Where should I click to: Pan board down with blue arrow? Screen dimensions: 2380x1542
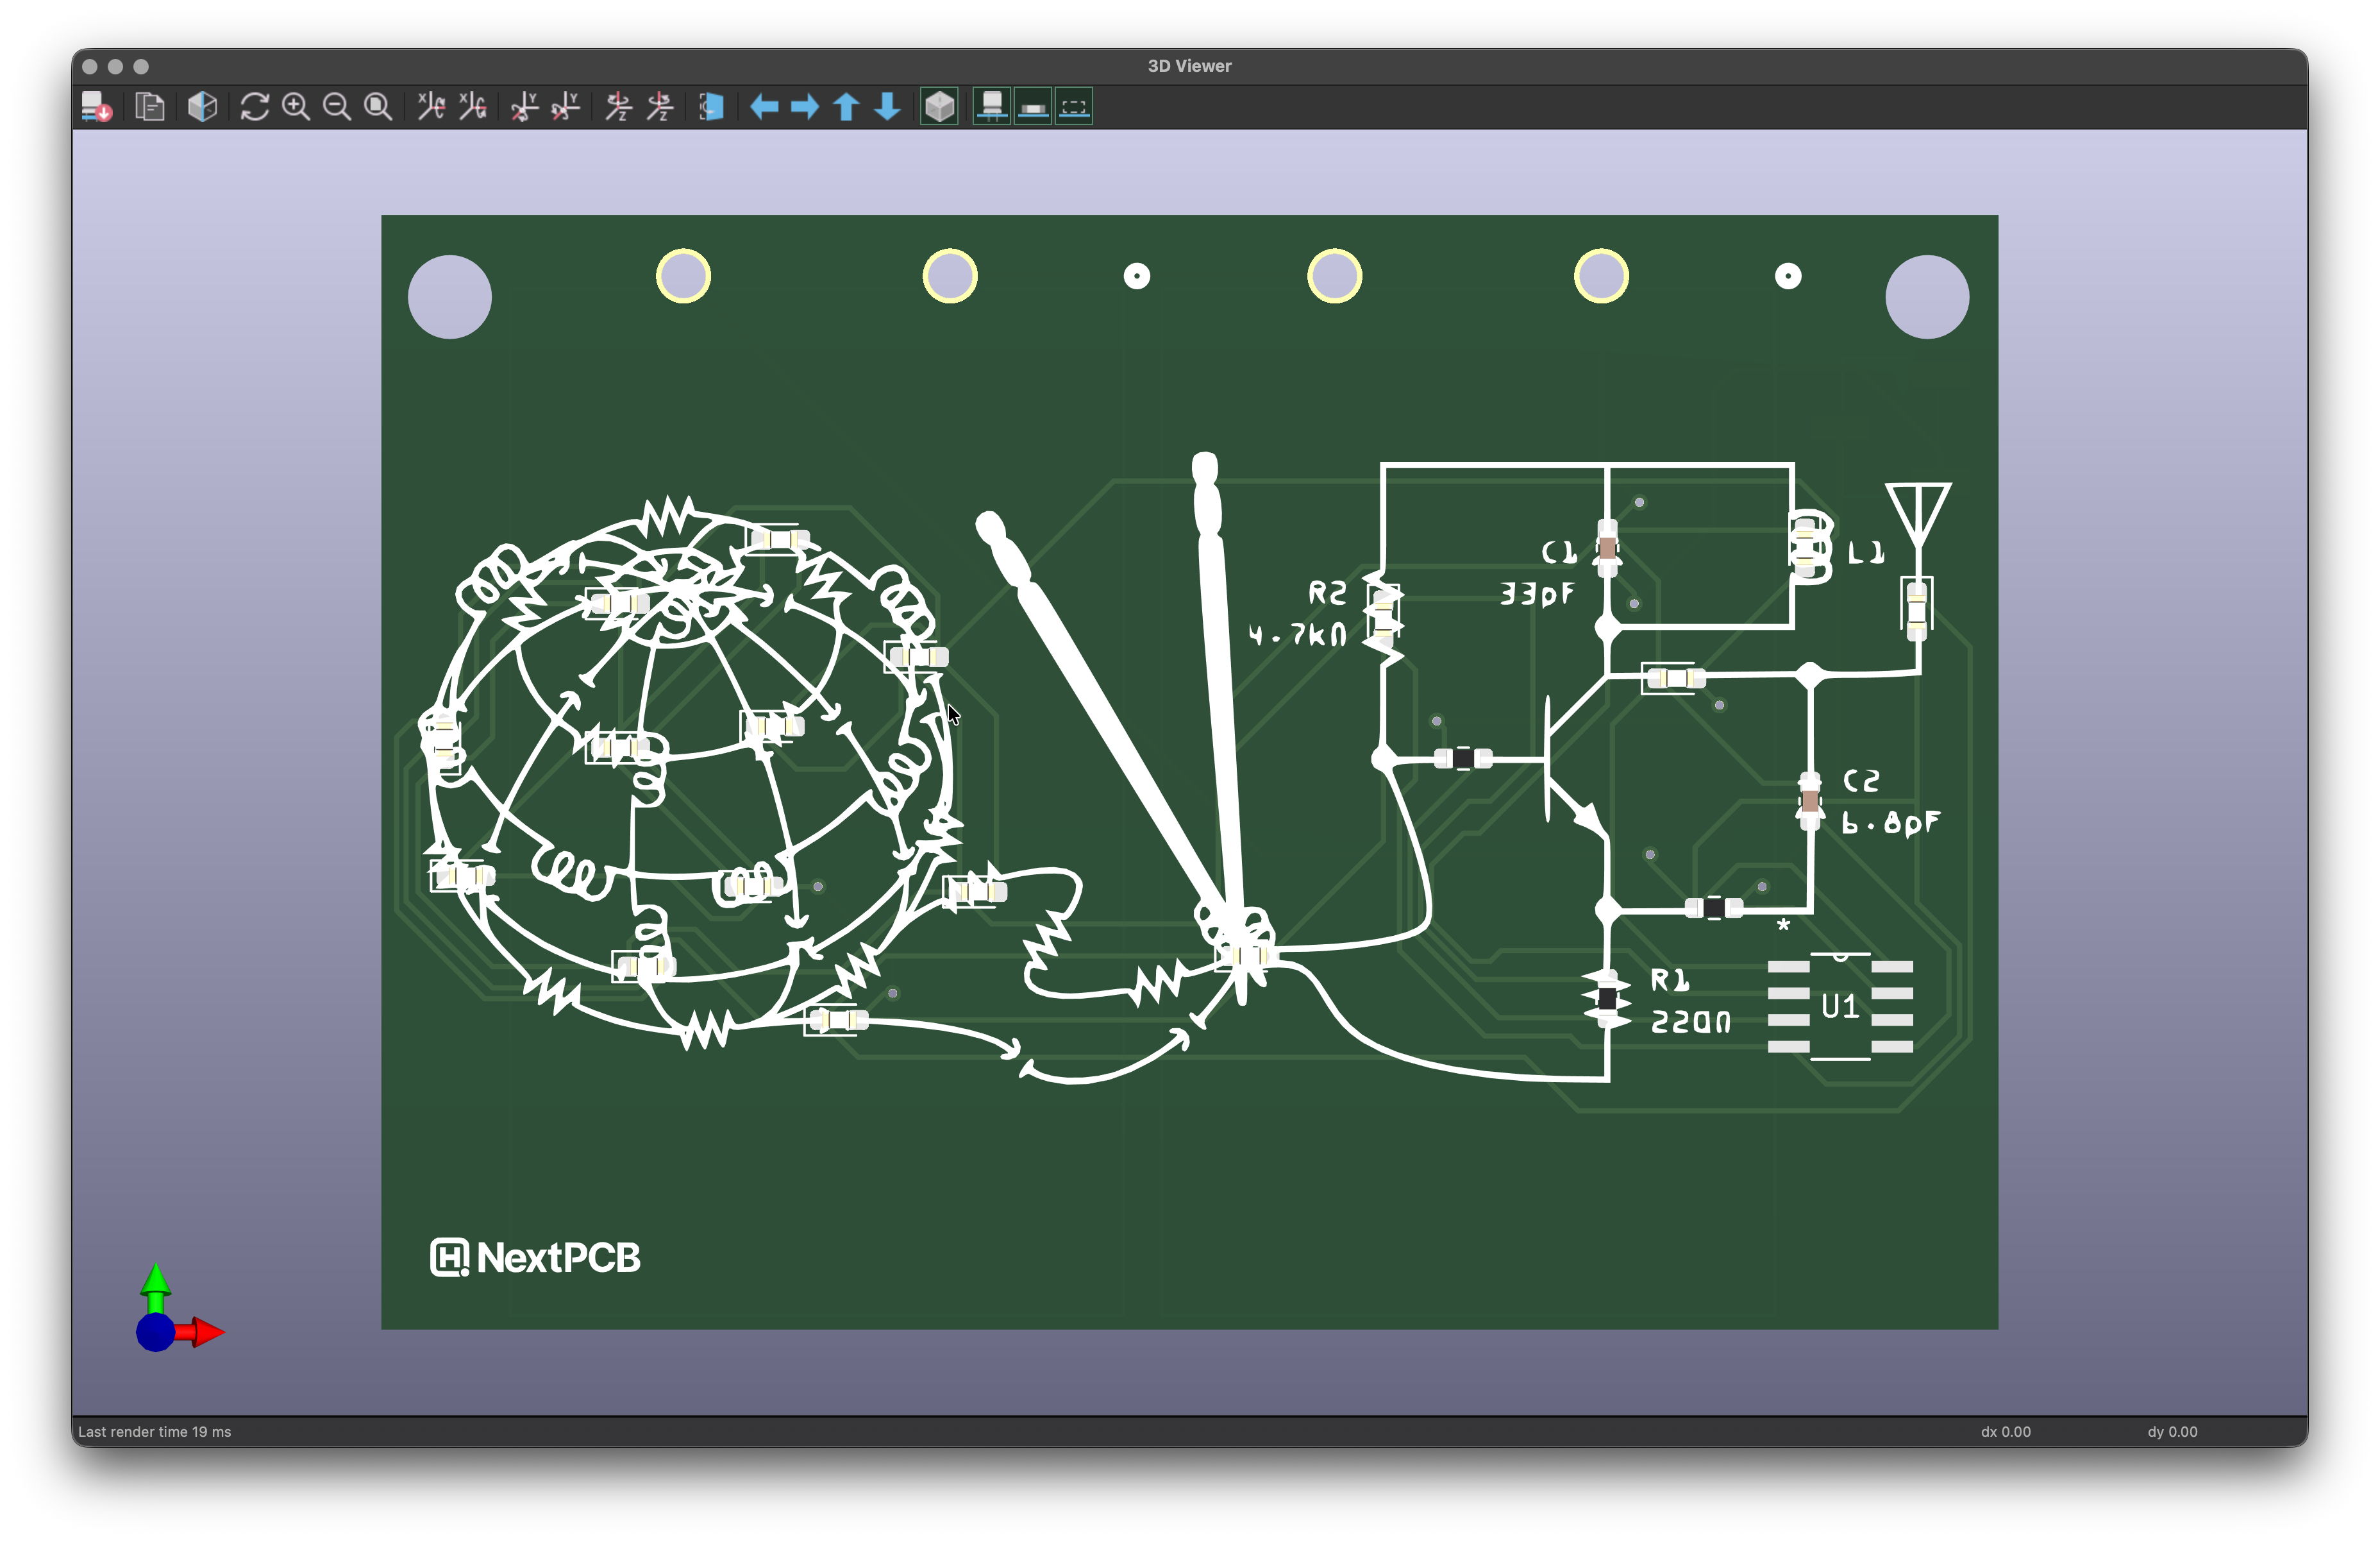click(x=887, y=106)
